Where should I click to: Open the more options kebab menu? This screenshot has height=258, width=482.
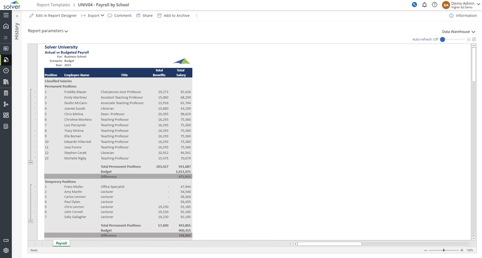(x=197, y=16)
